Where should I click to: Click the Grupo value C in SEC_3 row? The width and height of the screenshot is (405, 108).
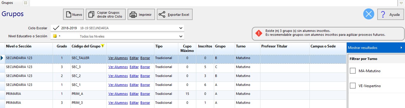click(216, 67)
